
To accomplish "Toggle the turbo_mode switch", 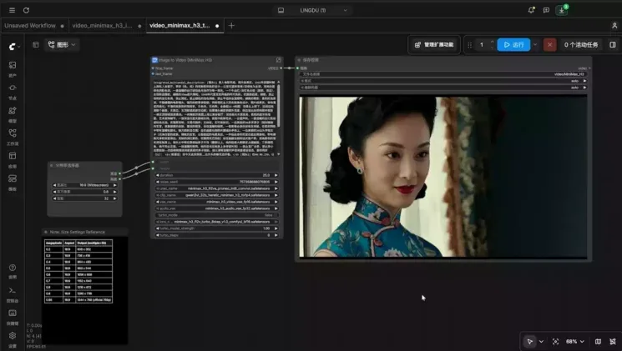I will coord(216,215).
